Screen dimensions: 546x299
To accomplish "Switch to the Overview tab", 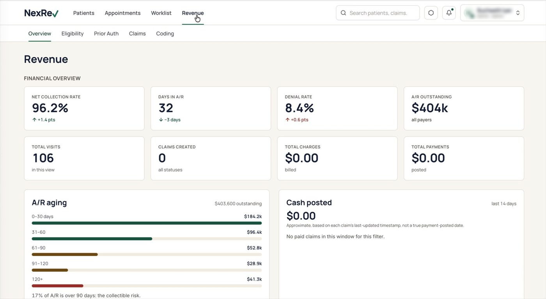I will point(40,34).
